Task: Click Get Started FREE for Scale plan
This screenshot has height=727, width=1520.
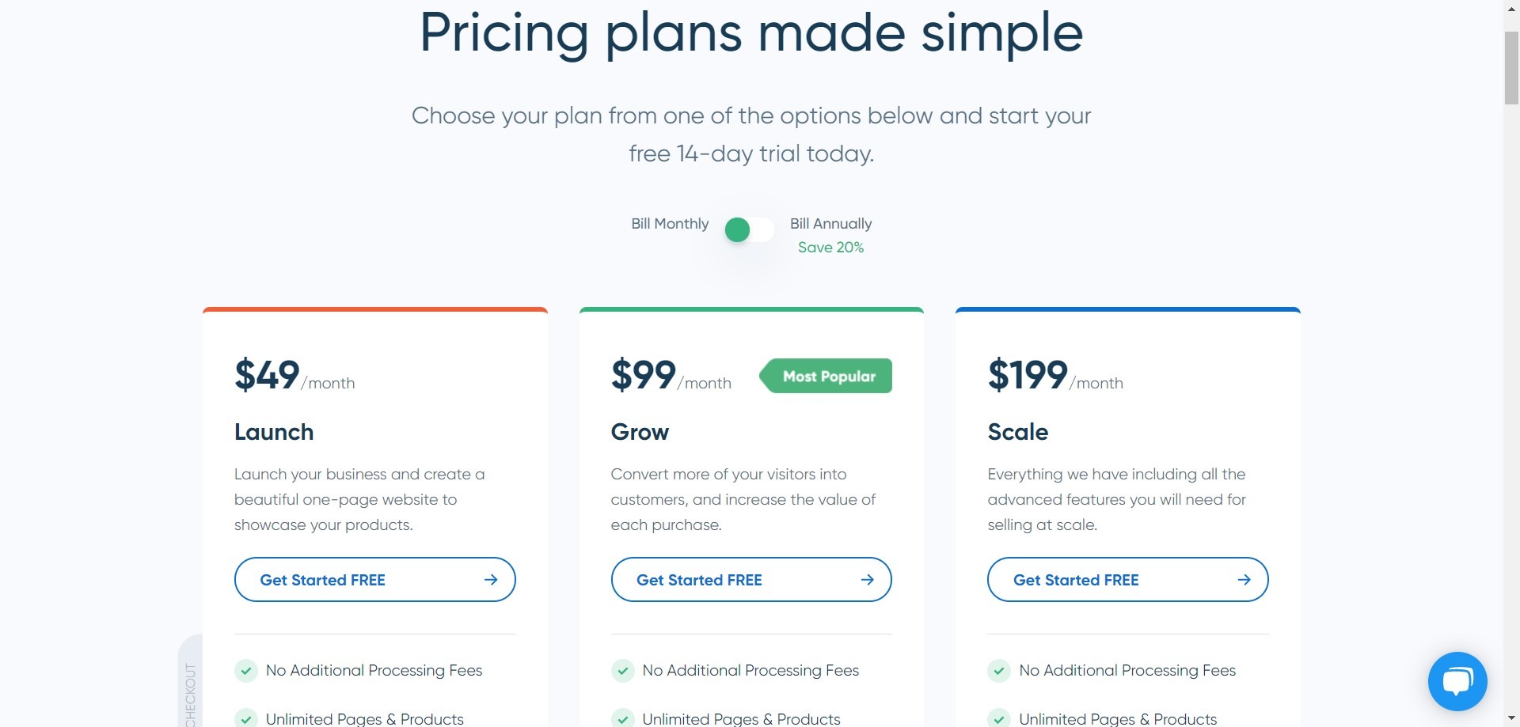Action: (x=1127, y=580)
